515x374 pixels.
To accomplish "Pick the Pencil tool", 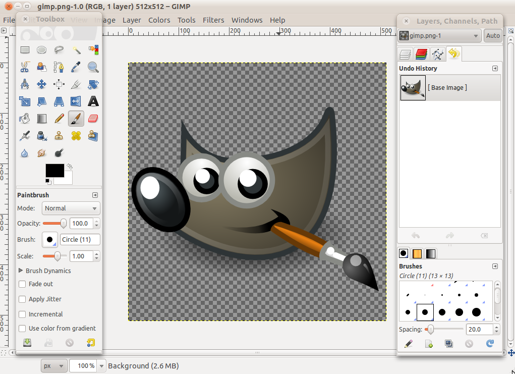I will click(59, 119).
